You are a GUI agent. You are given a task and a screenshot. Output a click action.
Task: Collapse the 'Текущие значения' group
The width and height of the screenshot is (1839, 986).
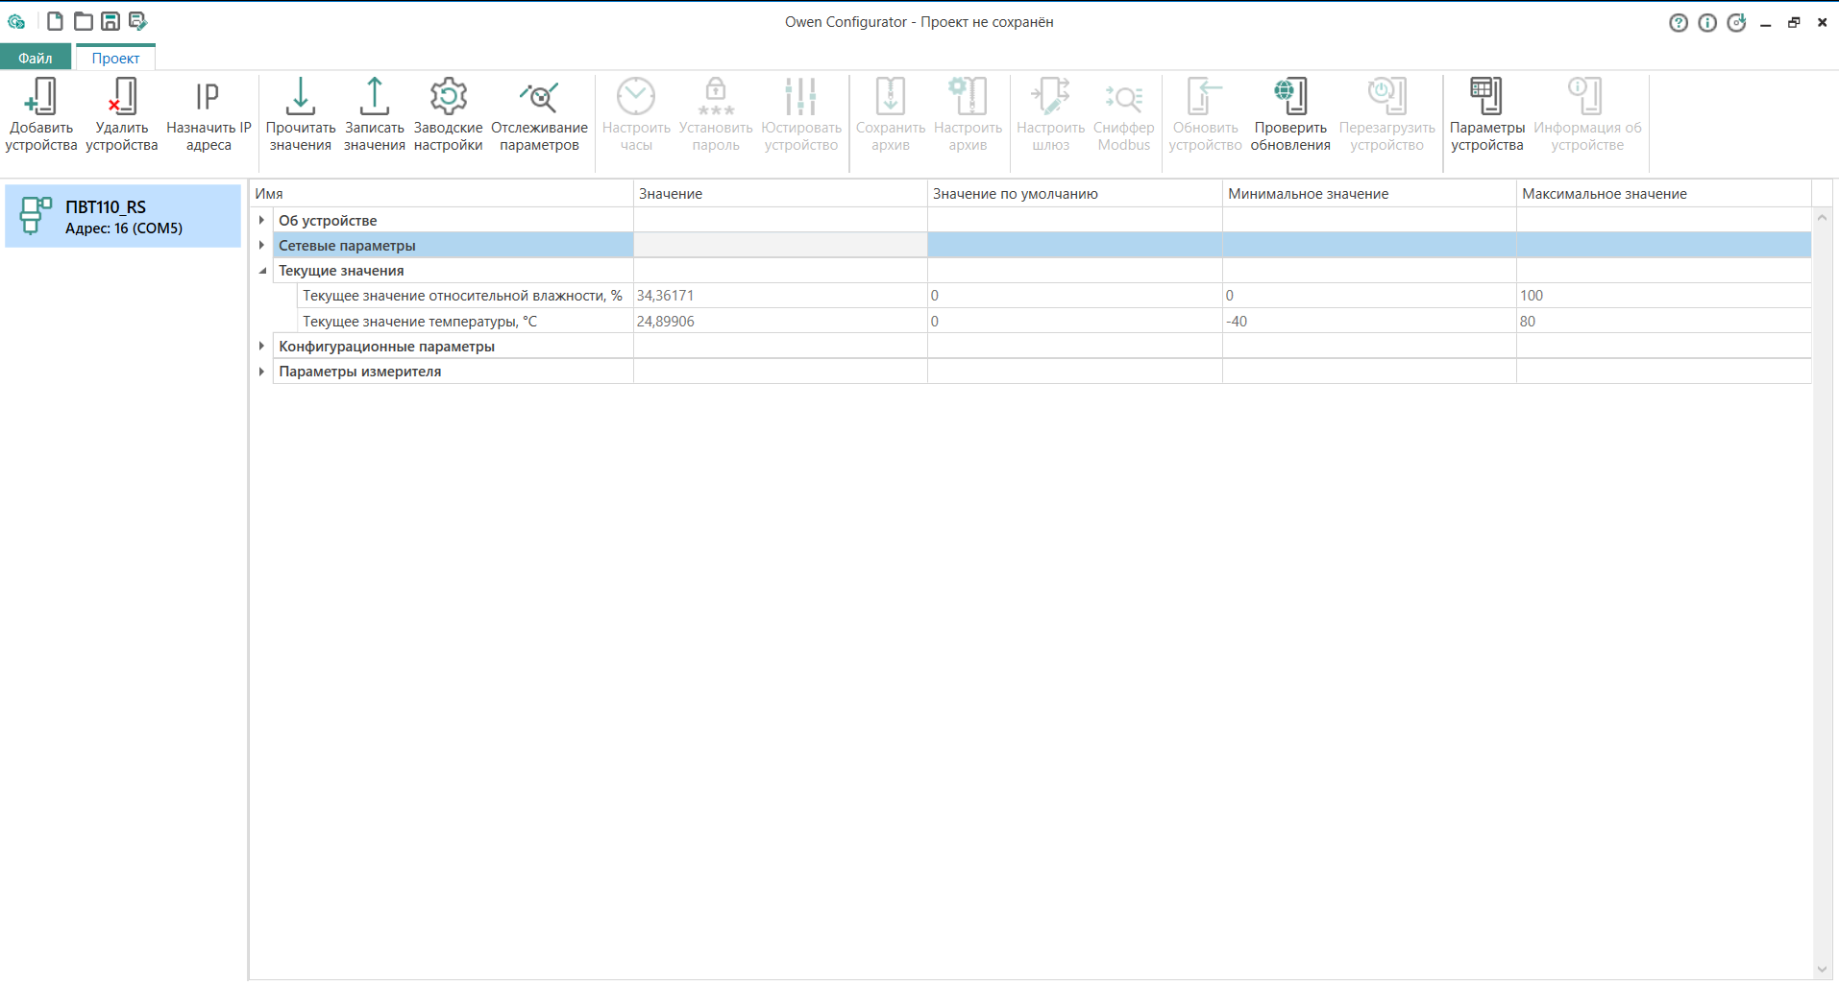coord(261,271)
